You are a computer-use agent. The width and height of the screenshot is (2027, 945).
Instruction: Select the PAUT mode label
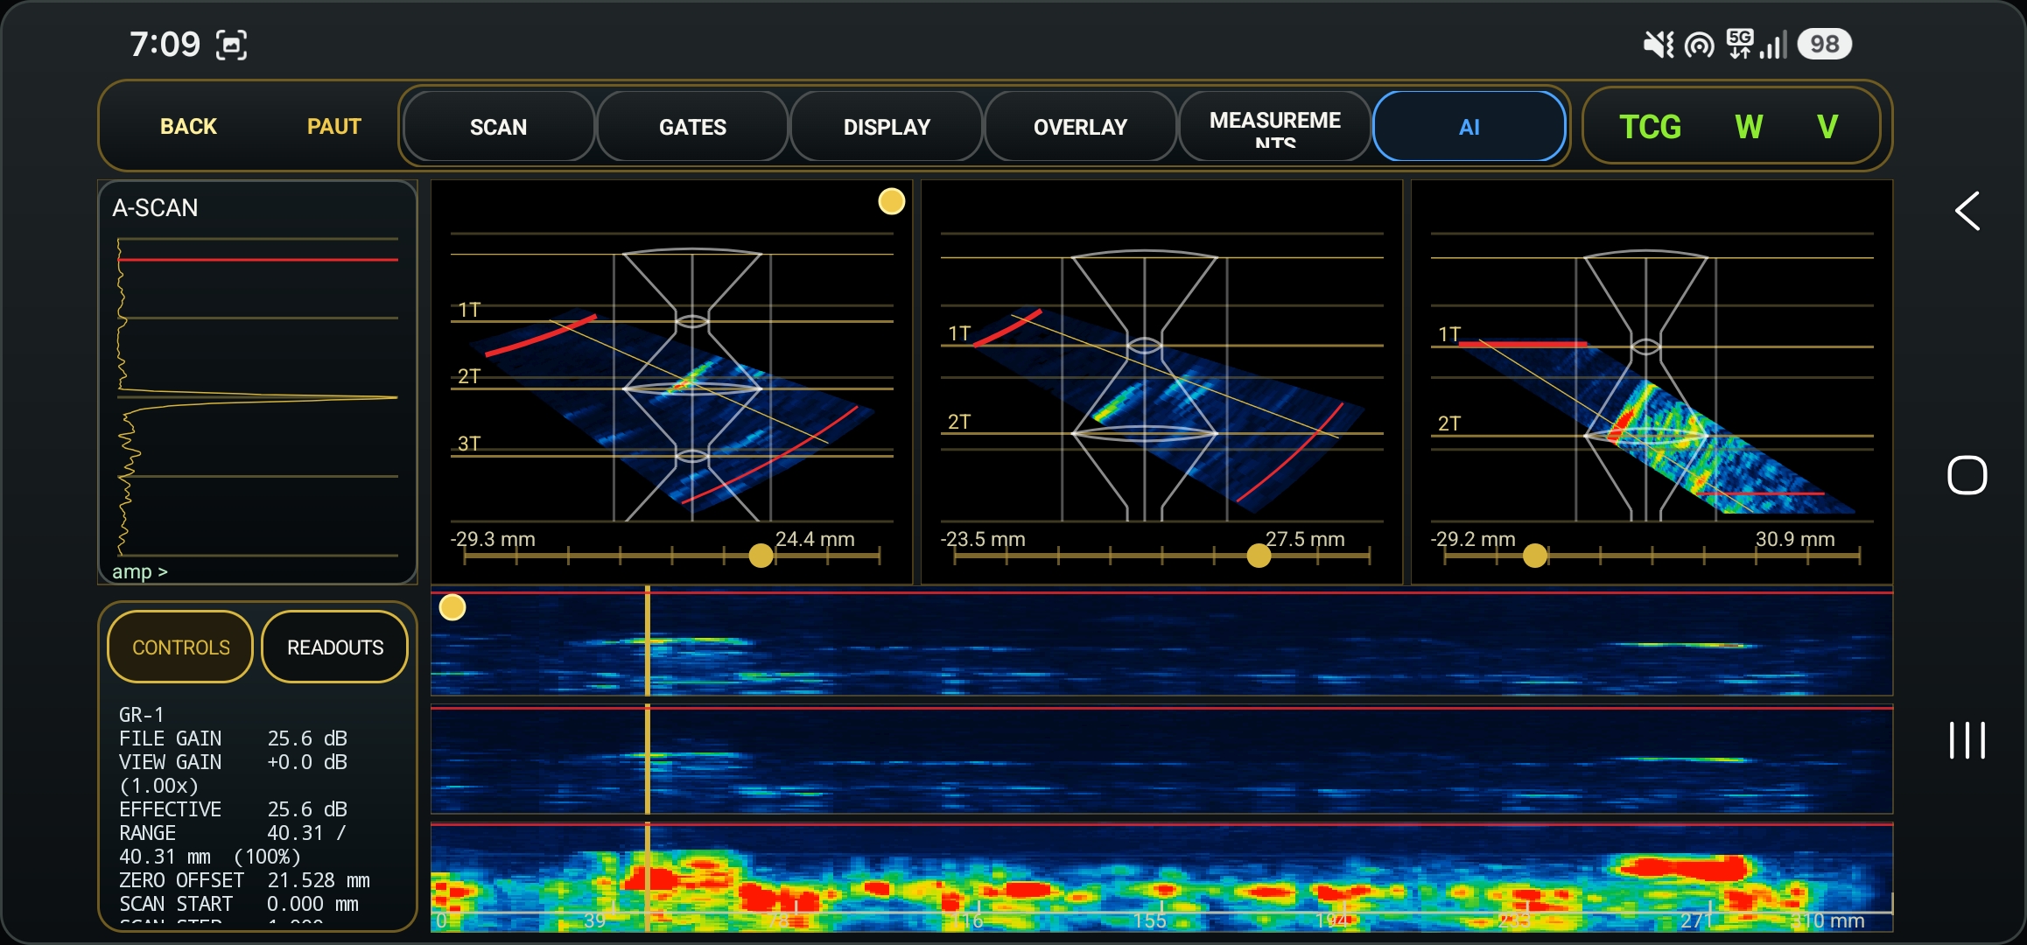(333, 127)
